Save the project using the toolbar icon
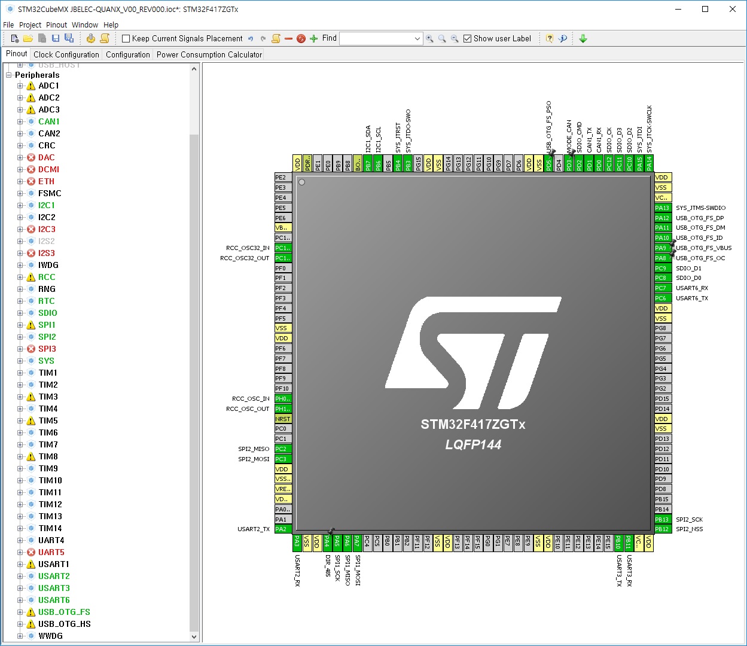747x646 pixels. (55, 38)
